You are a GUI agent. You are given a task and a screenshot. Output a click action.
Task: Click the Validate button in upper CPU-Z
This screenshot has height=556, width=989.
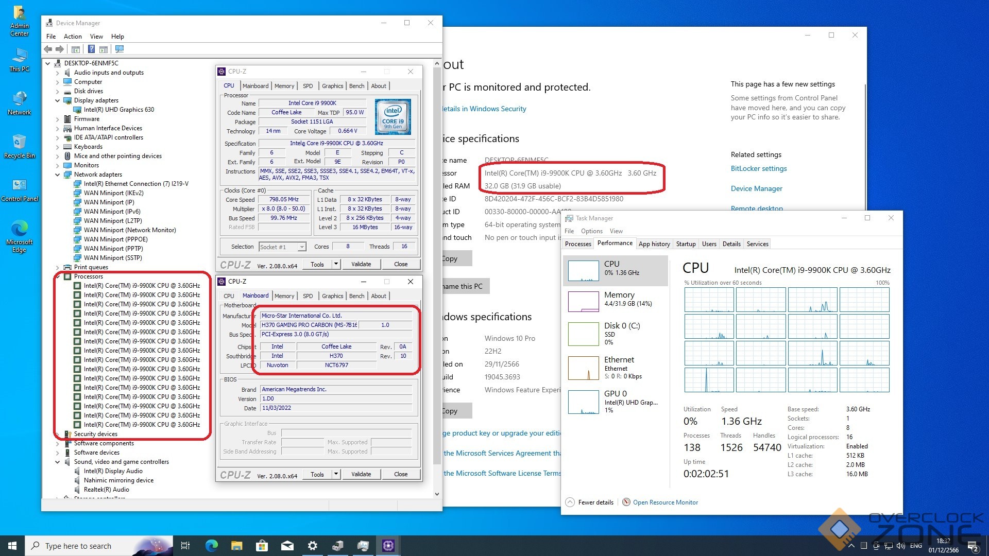click(x=361, y=264)
